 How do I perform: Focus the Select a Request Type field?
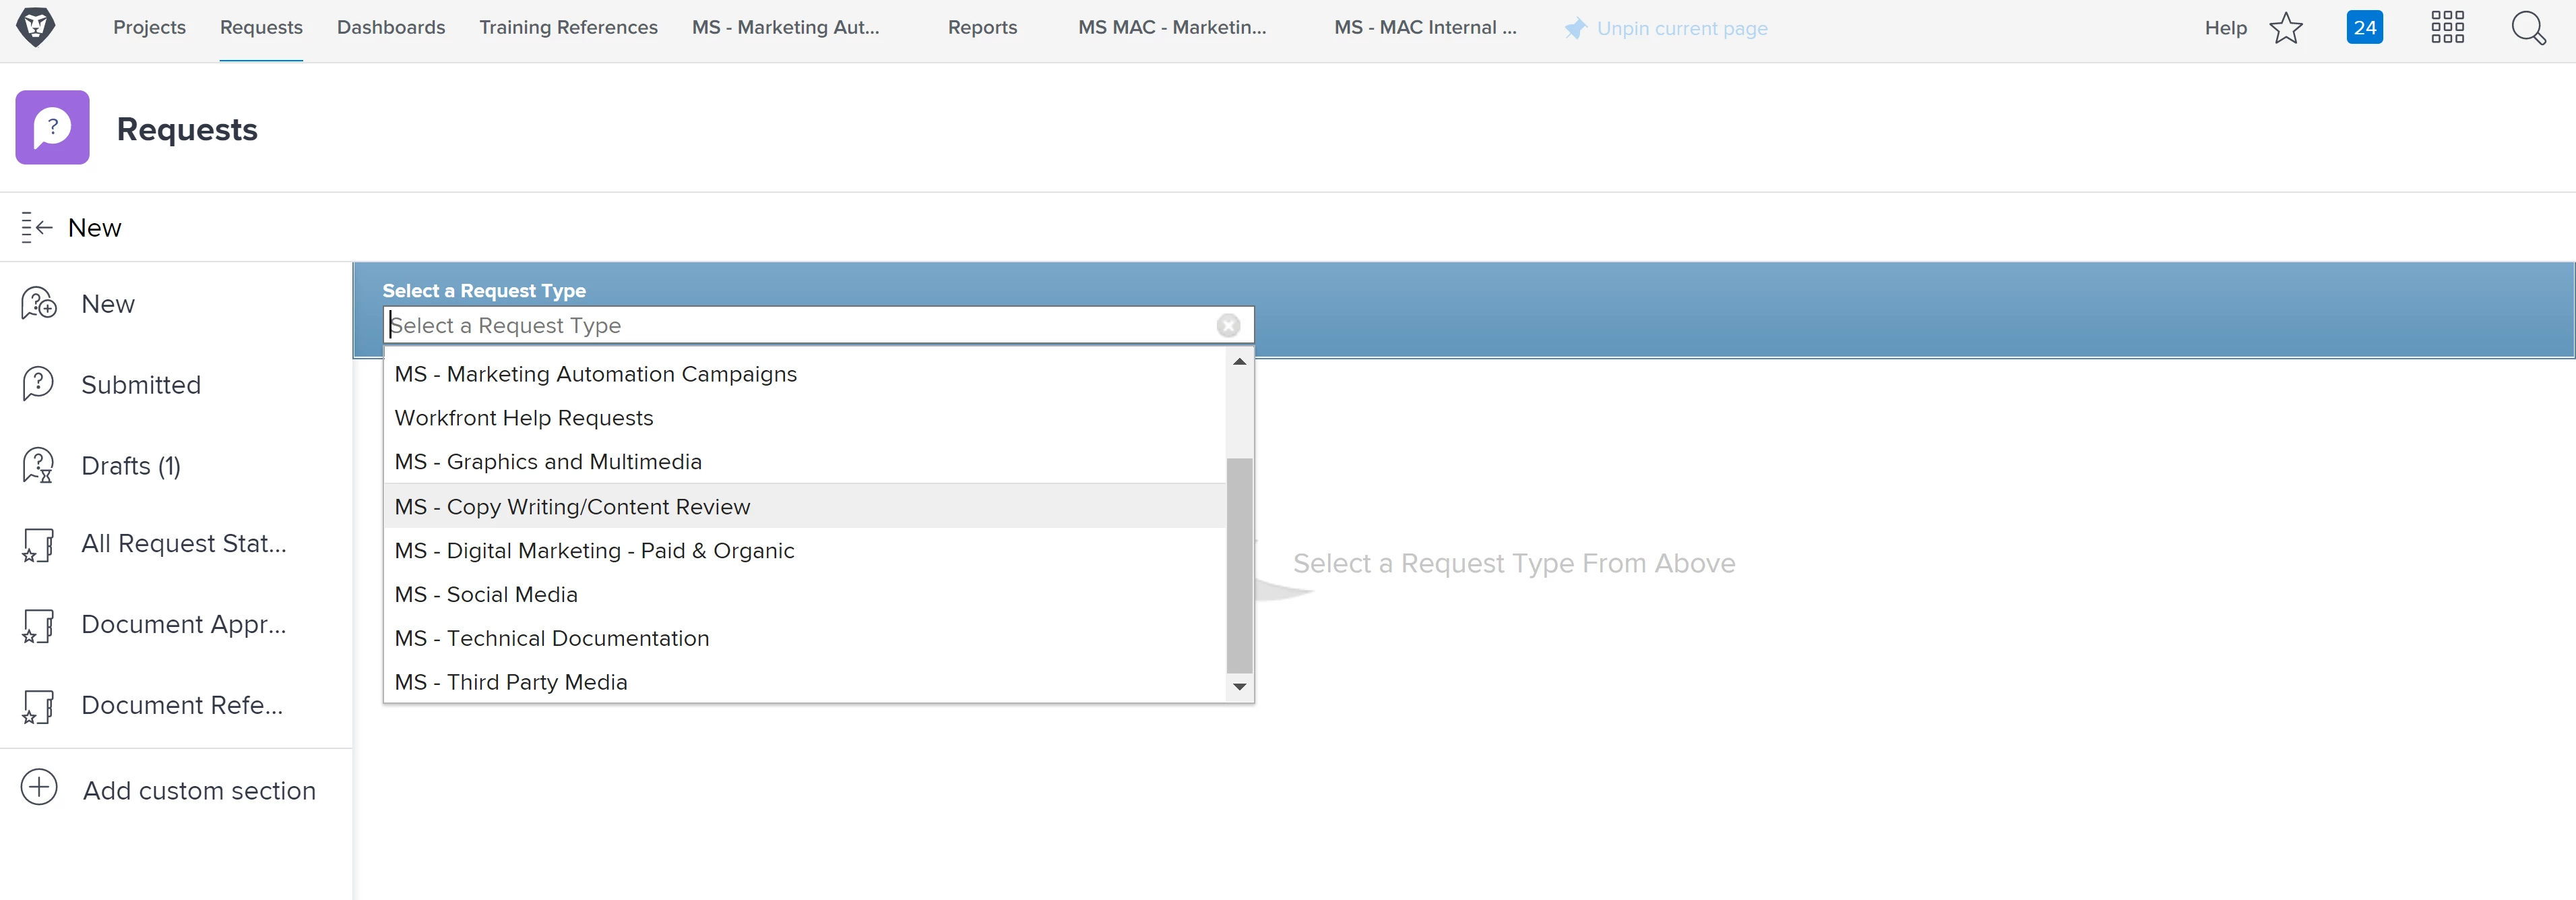click(x=800, y=326)
